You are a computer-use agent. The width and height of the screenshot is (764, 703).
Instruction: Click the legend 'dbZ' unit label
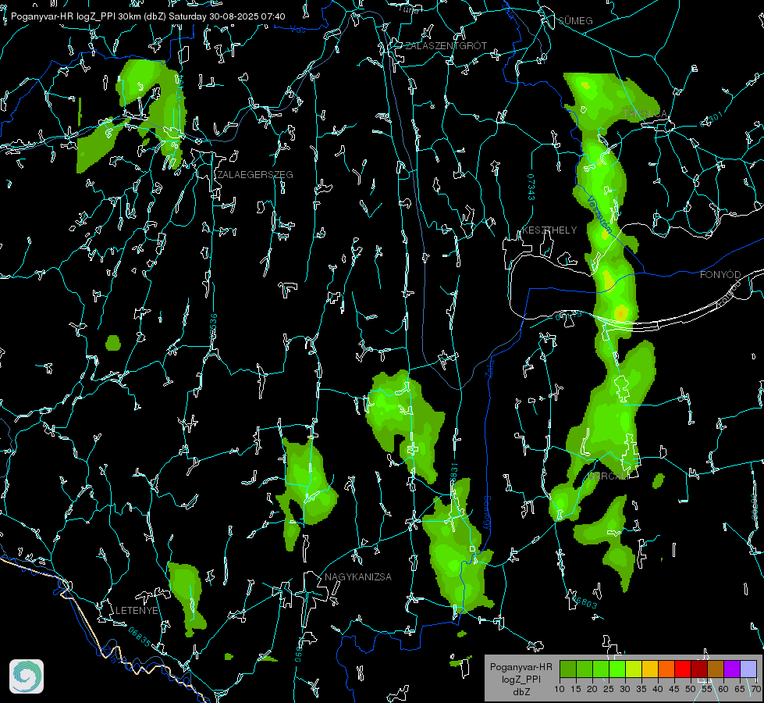coord(521,692)
